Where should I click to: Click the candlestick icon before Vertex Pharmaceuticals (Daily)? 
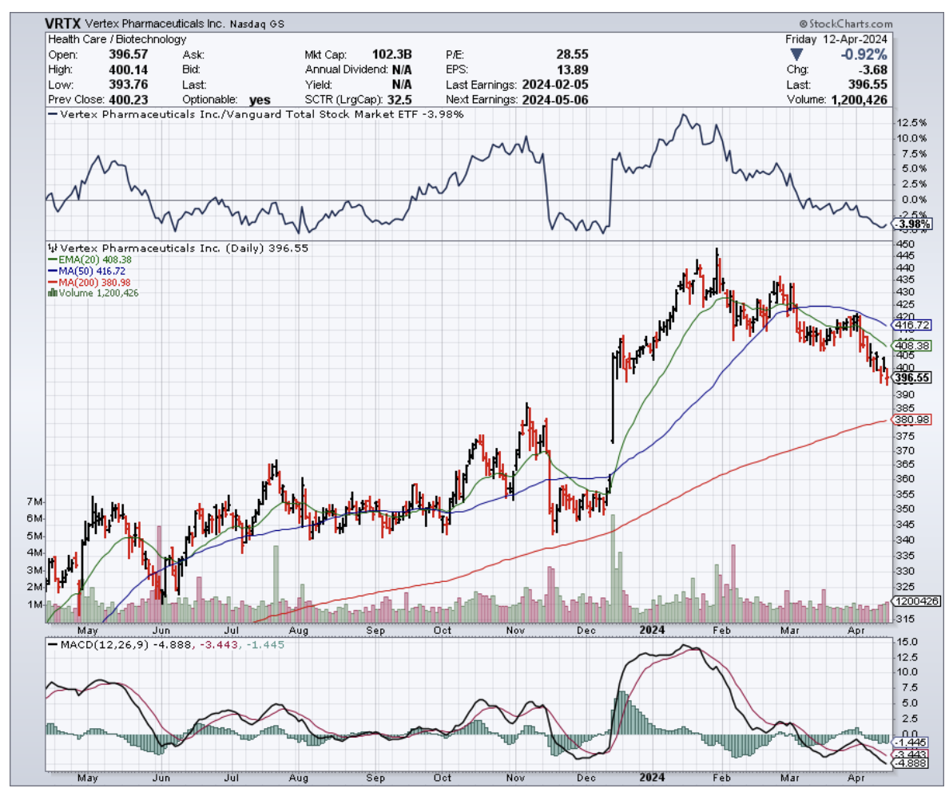(54, 248)
